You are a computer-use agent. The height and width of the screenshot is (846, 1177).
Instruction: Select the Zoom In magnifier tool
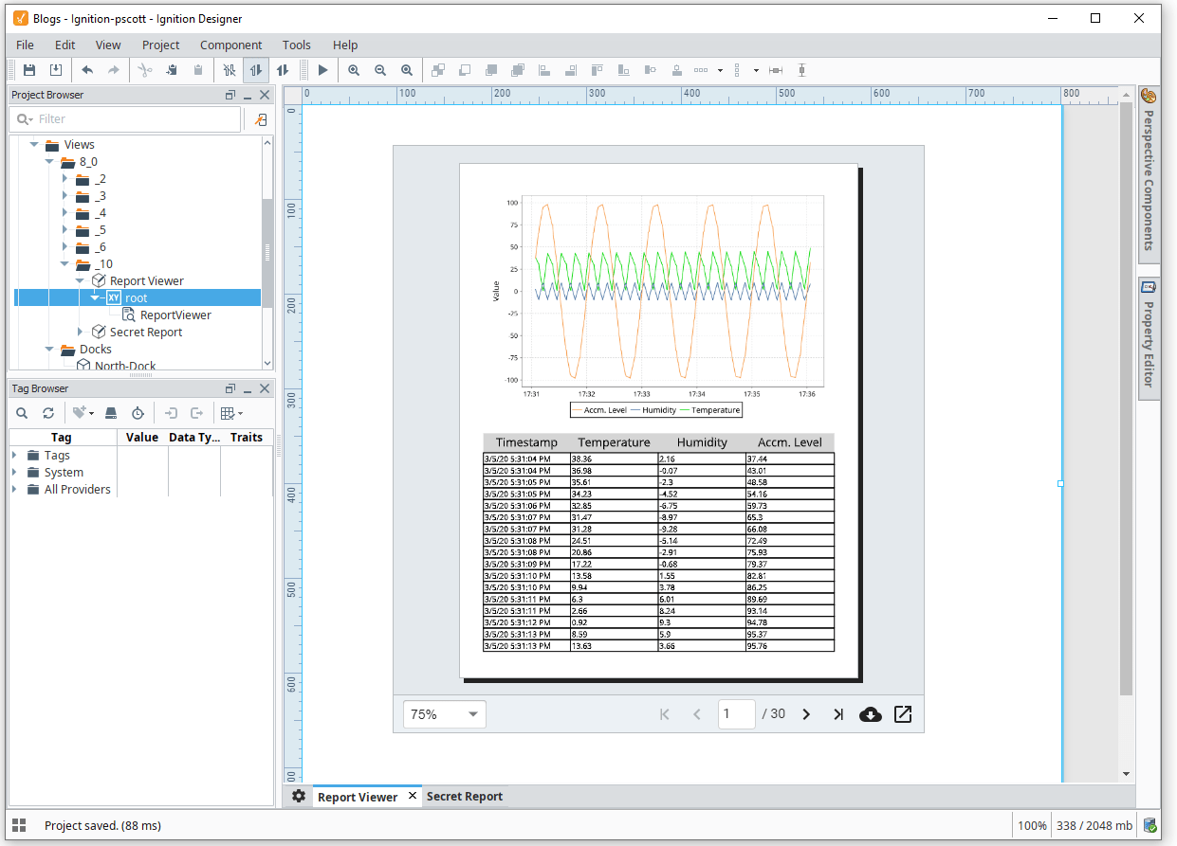click(x=354, y=70)
